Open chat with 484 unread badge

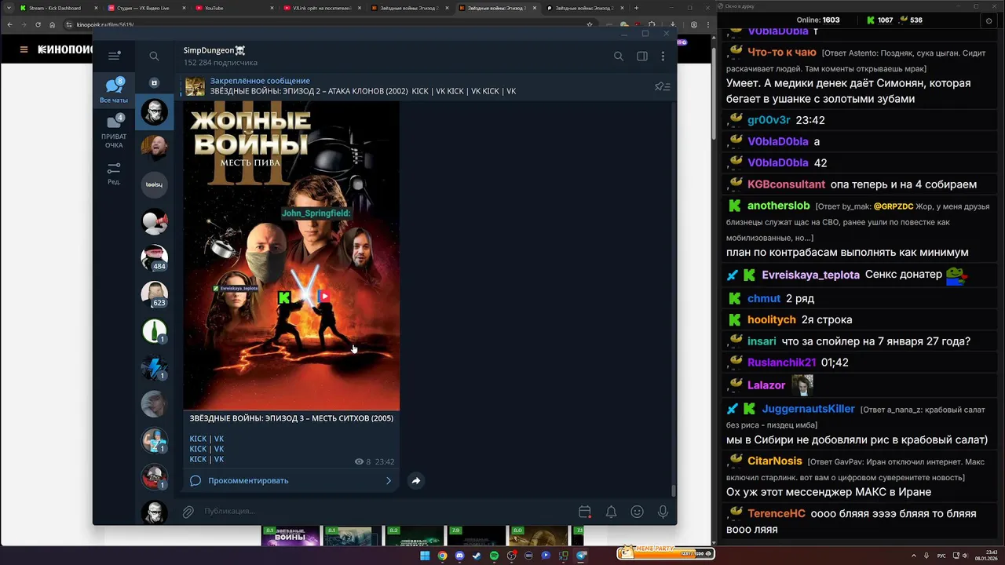tap(154, 257)
